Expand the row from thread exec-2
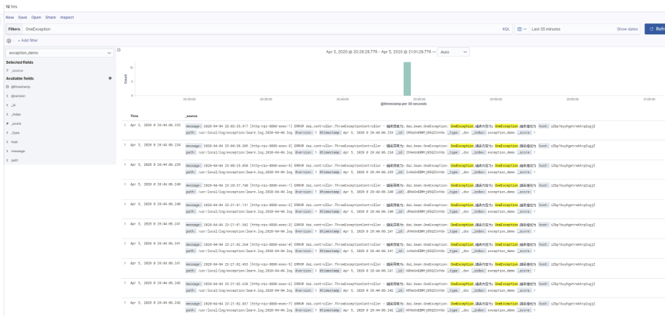 tap(125, 204)
